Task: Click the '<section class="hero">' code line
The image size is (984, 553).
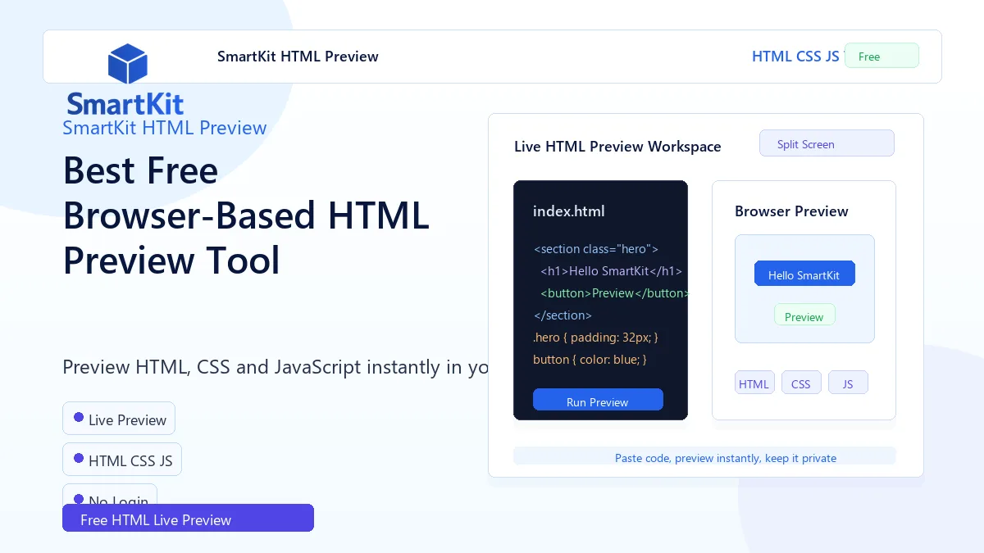Action: [x=596, y=249]
